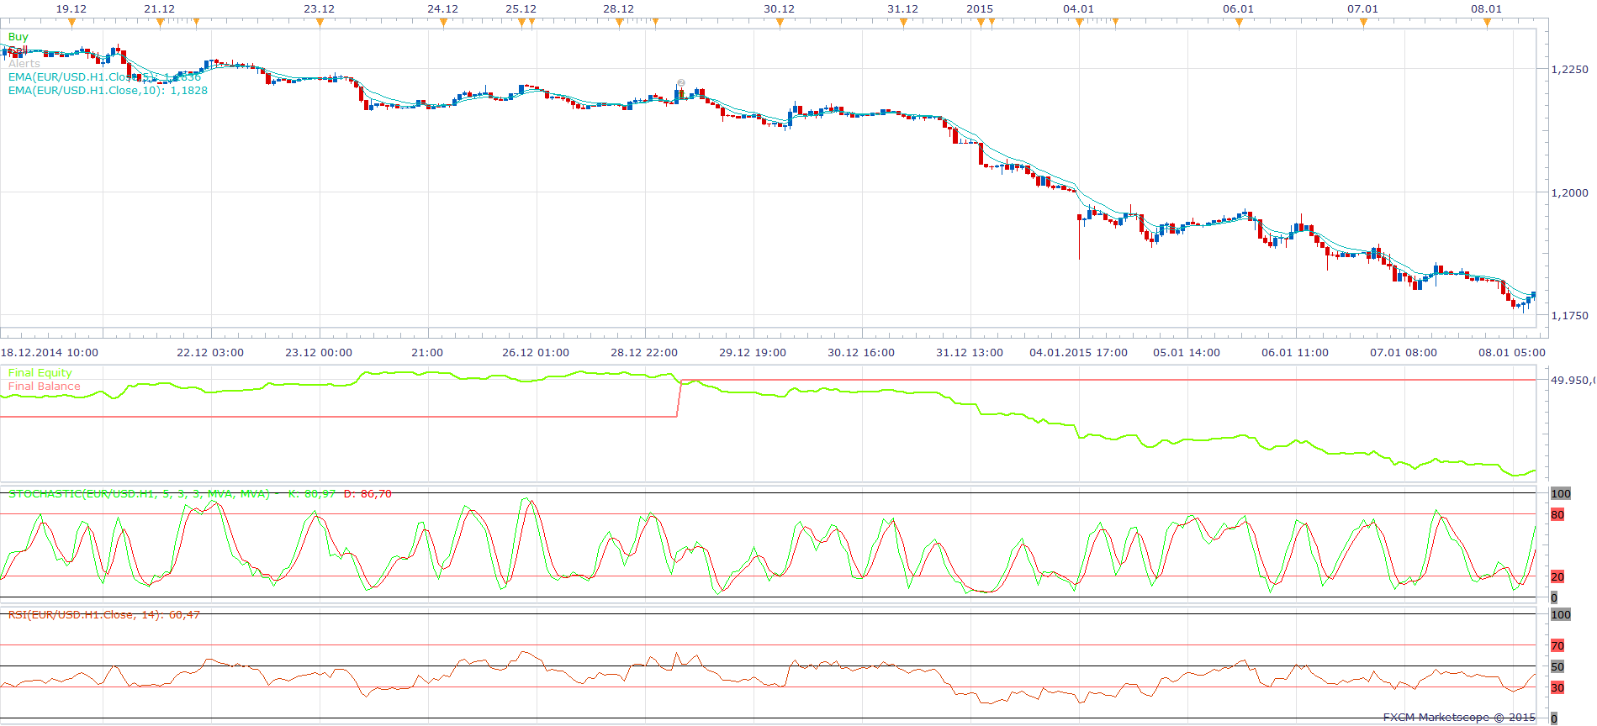
Task: Click the 31.12 13:00 time axis label
Action: 970,353
